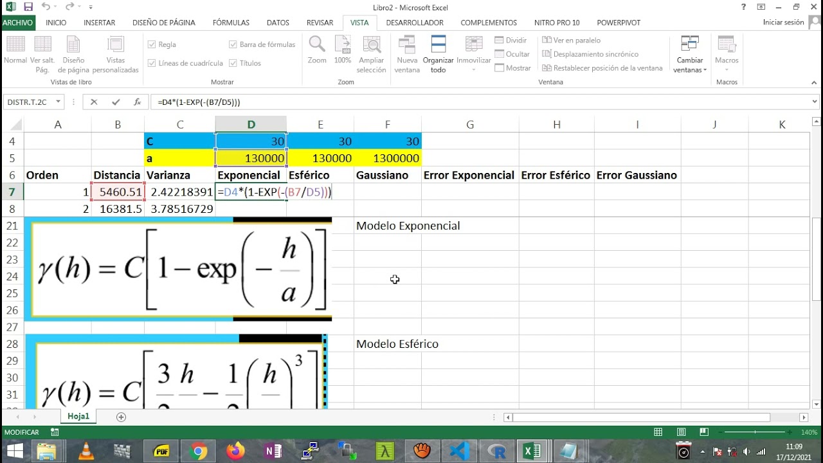The image size is (823, 463).
Task: Select Diseño de página view
Action: [x=73, y=54]
